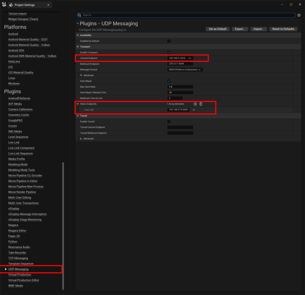Disable the Auto Repair checkbox
Image resolution: width=305 pixels, height=295 pixels.
coord(169,81)
